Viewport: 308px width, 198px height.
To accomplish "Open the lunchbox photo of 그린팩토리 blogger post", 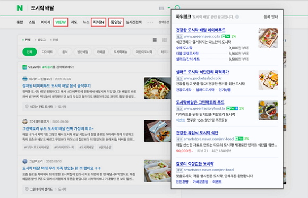I will point(157,170).
